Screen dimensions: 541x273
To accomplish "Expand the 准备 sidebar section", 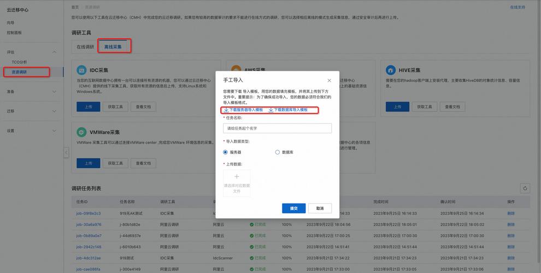I will coord(54,92).
